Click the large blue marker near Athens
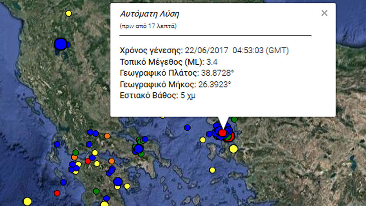This screenshot has height=206, width=366. pos(138,149)
